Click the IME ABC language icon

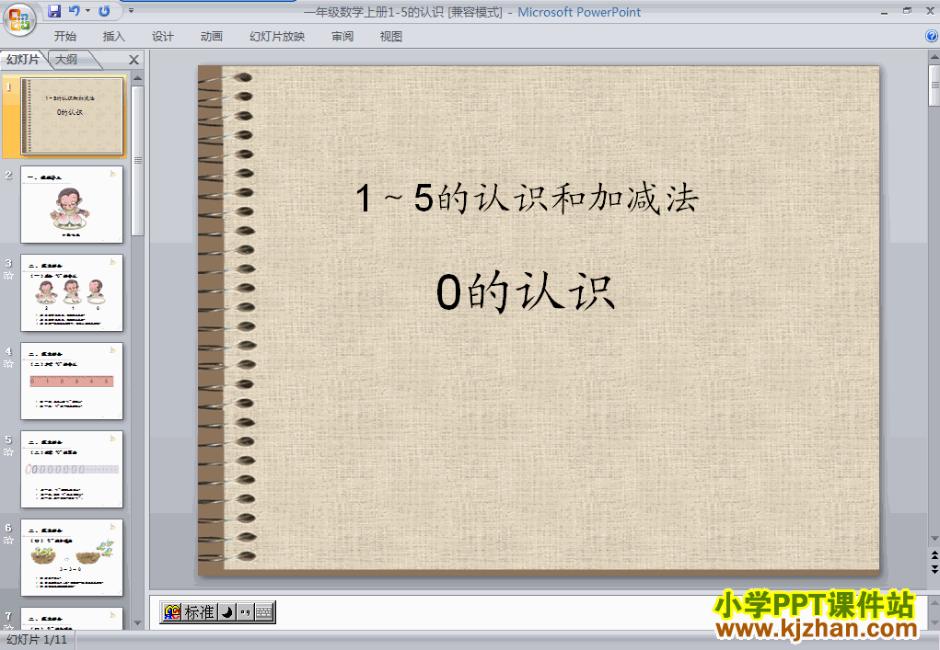(172, 611)
